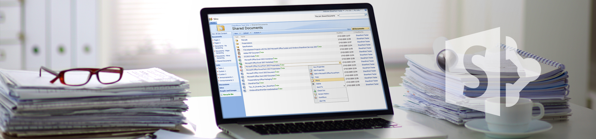Viewport: 596px width, 139px height.
Task: Click inside the search text box
Action: coord(352,15)
